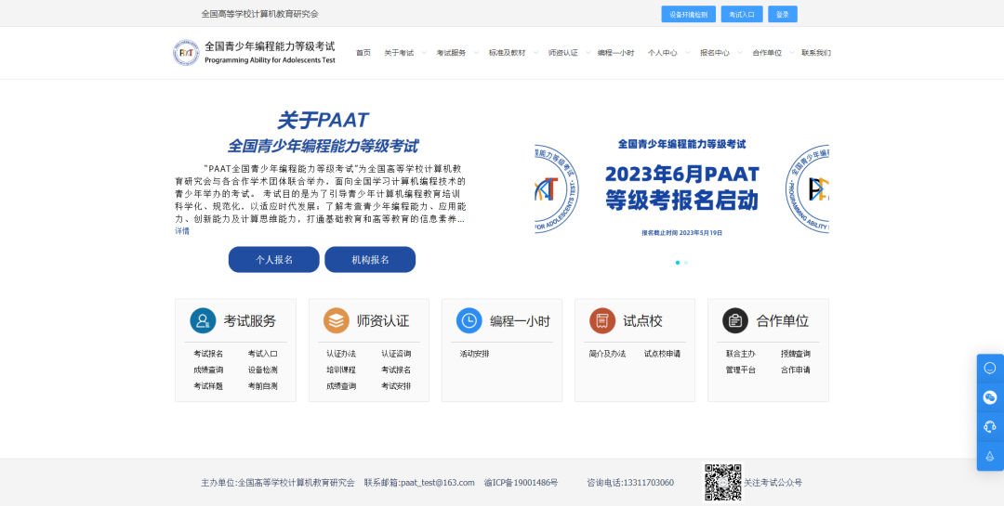Open the 联合主办 link
Image resolution: width=1004 pixels, height=506 pixels.
pyautogui.click(x=741, y=353)
